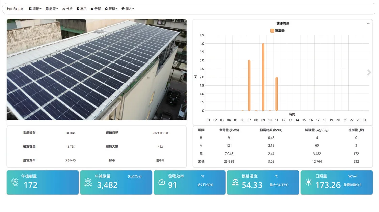Expand the 管理 dropdown menu
The image size is (379, 212).
pyautogui.click(x=111, y=9)
